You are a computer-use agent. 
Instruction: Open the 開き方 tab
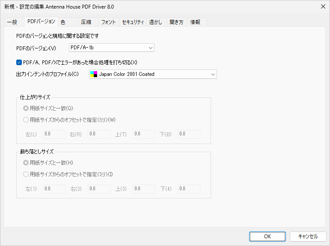[x=177, y=22]
